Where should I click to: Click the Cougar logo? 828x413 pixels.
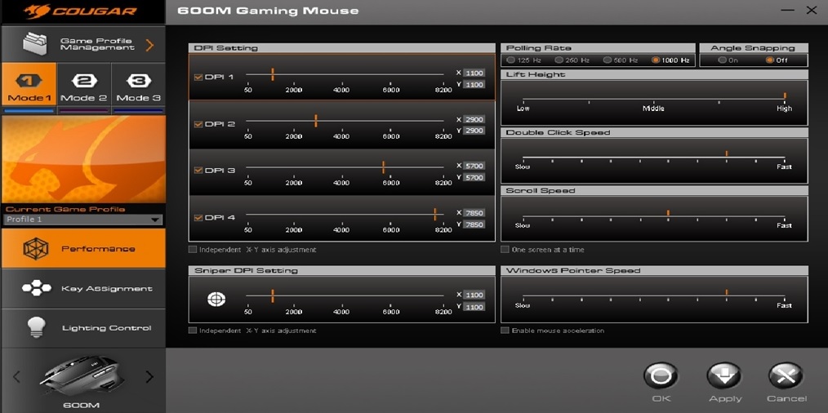click(x=81, y=11)
